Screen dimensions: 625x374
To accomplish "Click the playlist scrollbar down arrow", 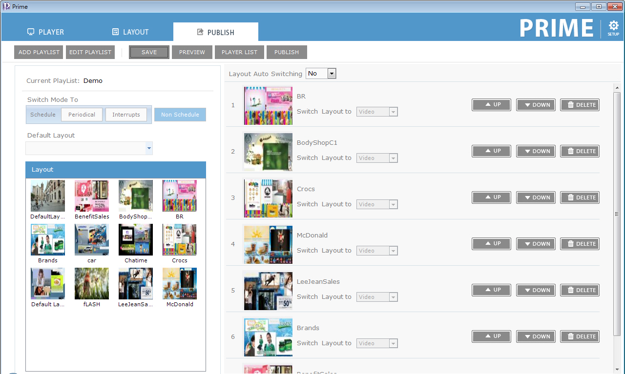I will point(617,370).
